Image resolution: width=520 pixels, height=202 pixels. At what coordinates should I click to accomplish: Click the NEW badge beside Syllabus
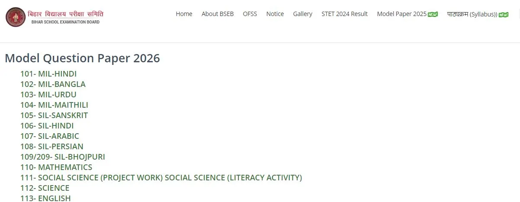click(504, 15)
